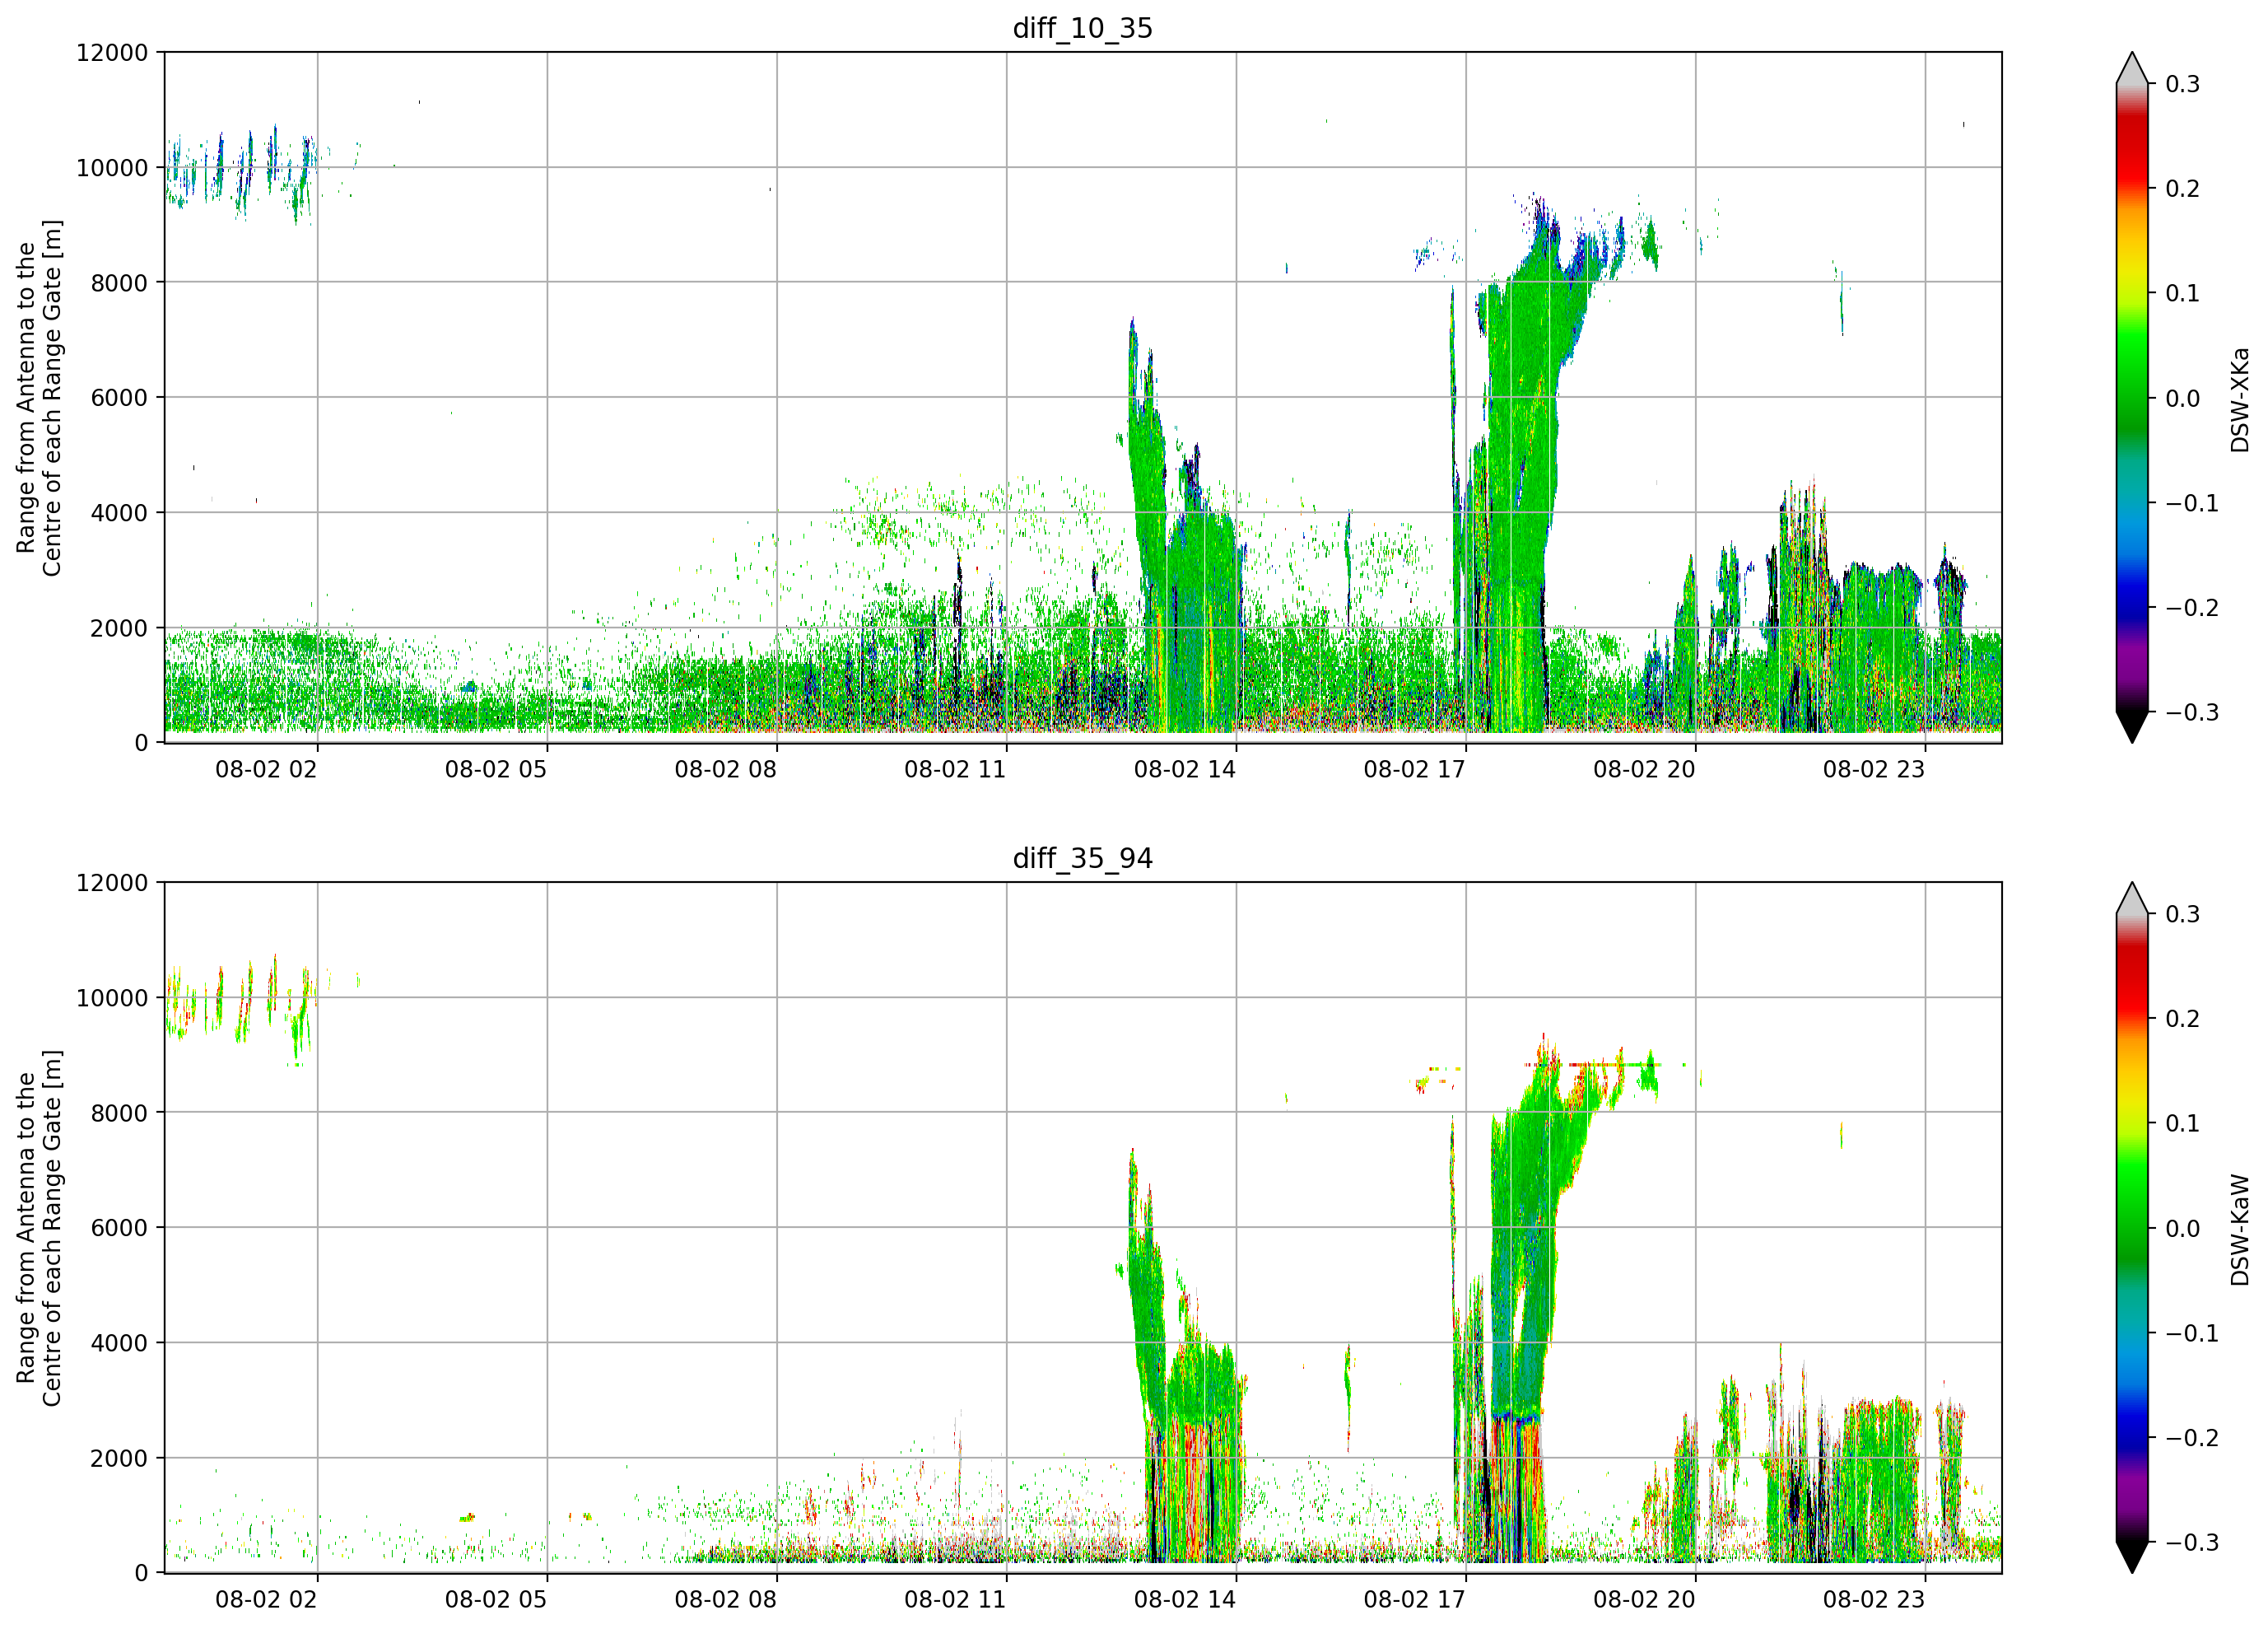
Task: Click the y-axis label of the diff_35_94 plot
Action: tap(39, 1228)
